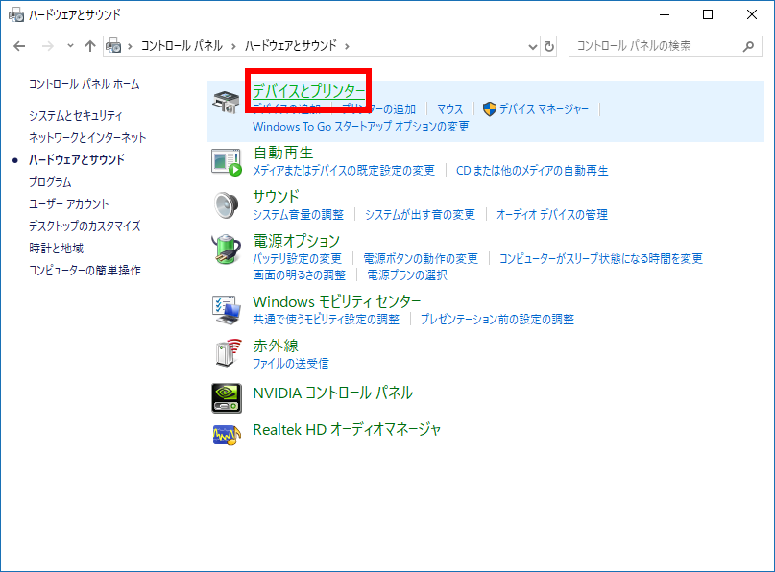This screenshot has height=572, width=775.
Task: Click the shield icon beside デバイス マネージャー
Action: [490, 109]
